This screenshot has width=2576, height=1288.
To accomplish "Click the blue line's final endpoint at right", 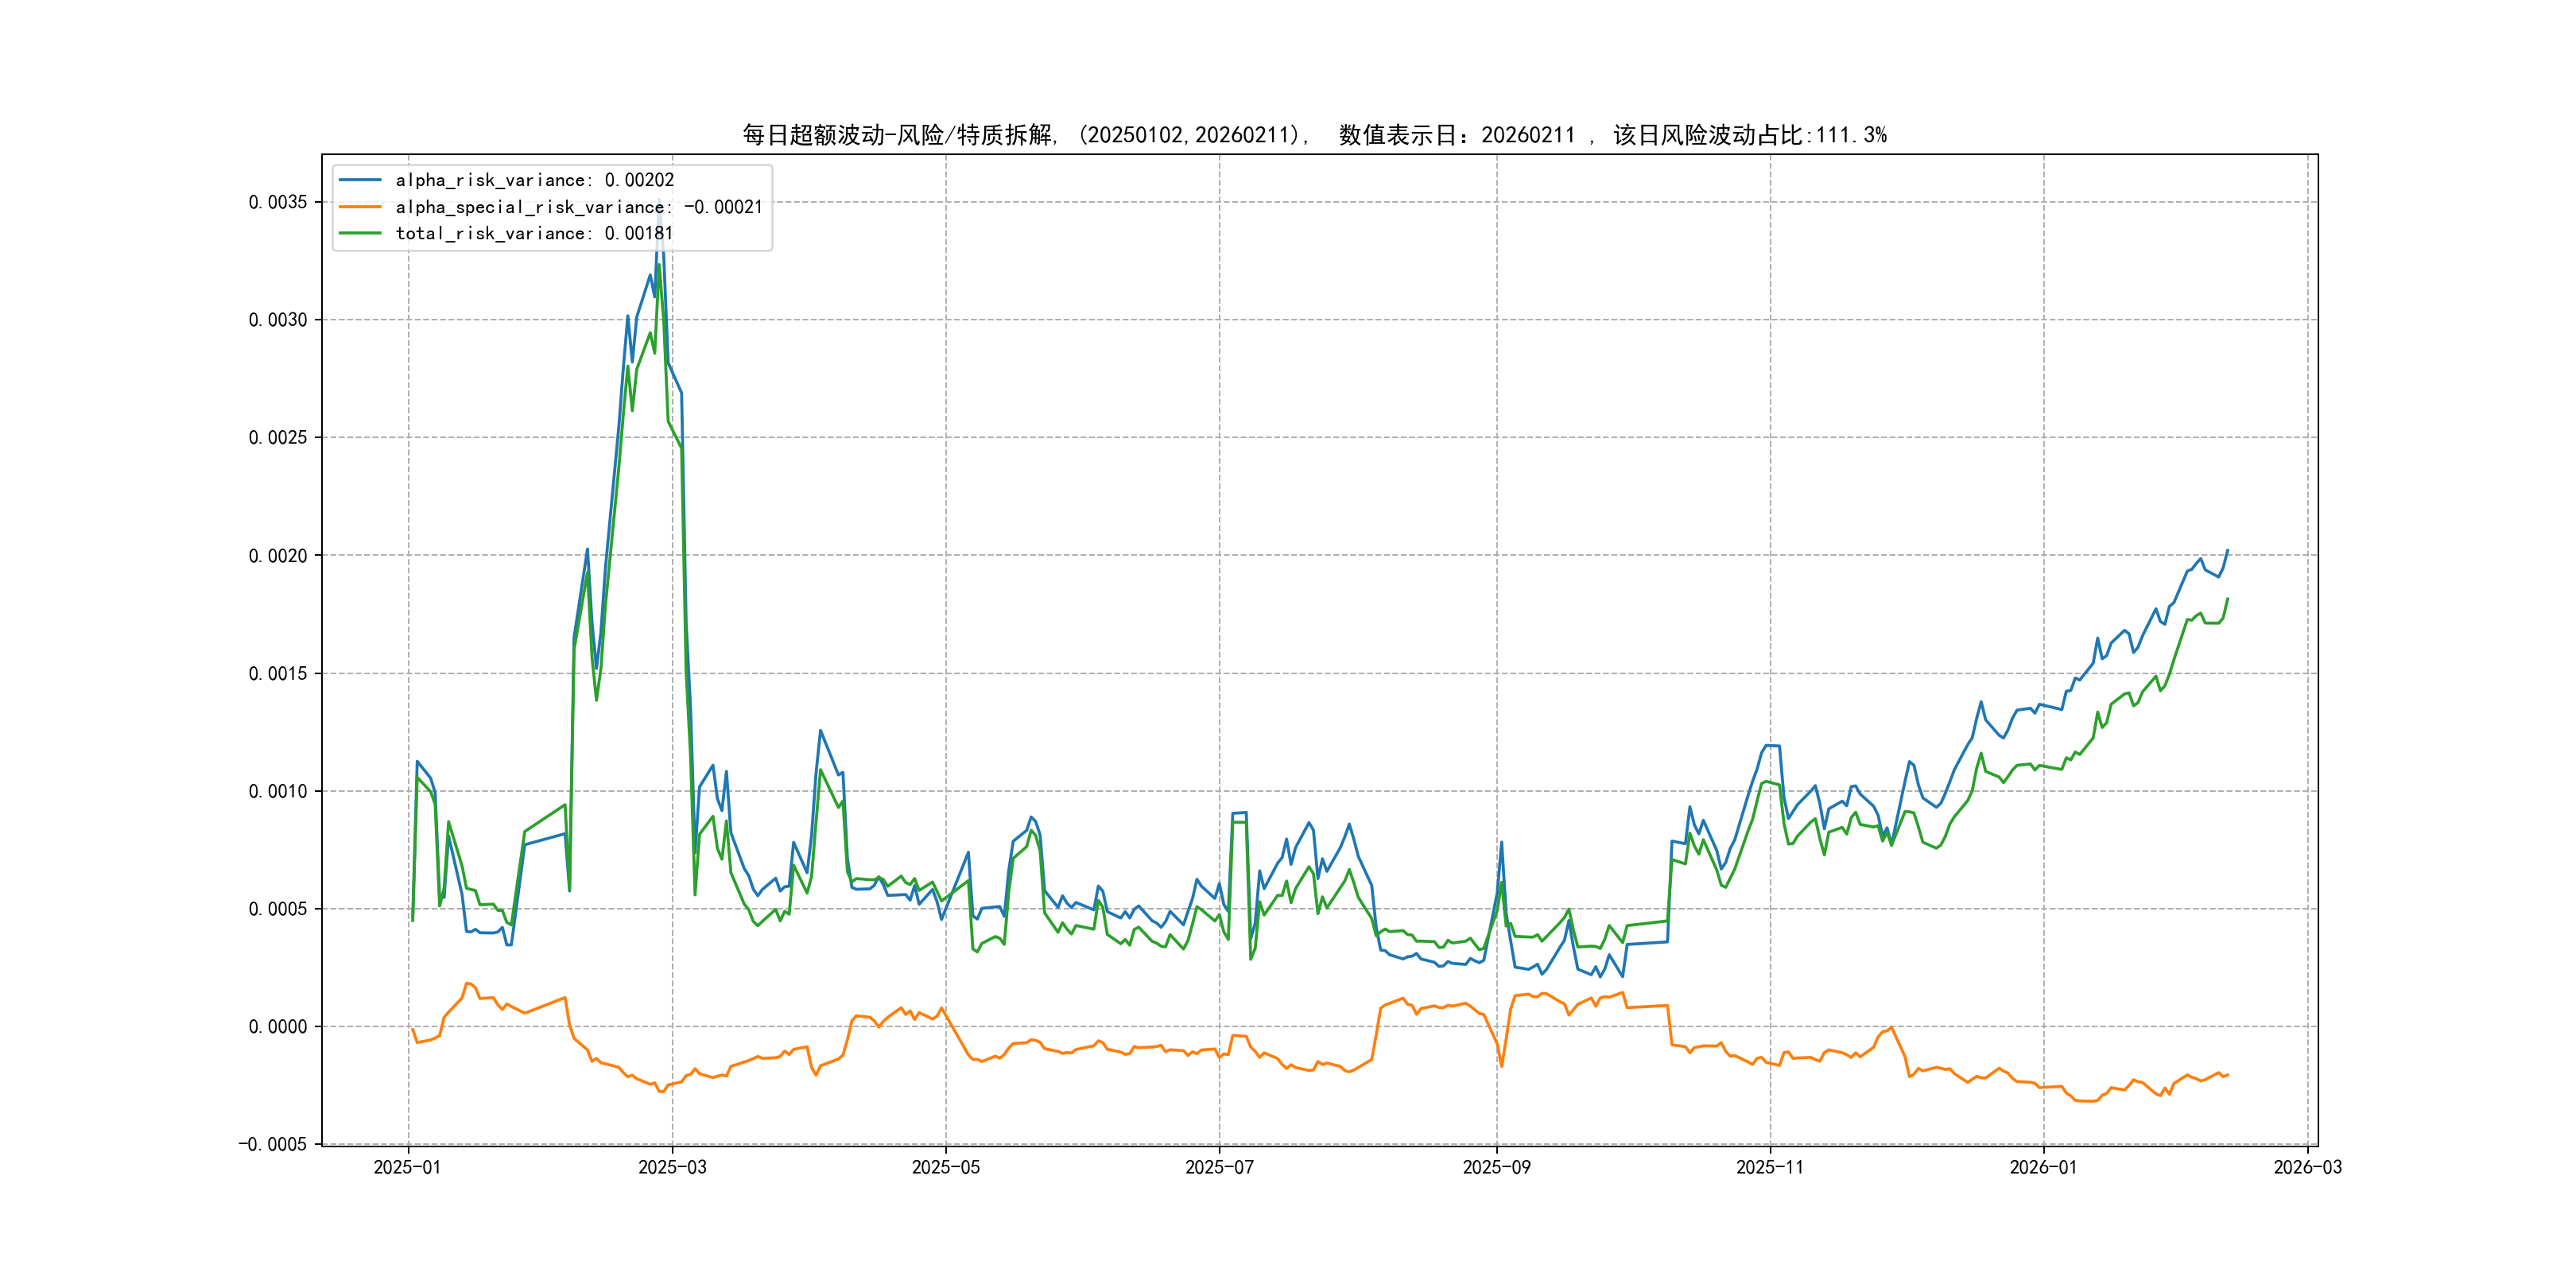I will 2227,550.
